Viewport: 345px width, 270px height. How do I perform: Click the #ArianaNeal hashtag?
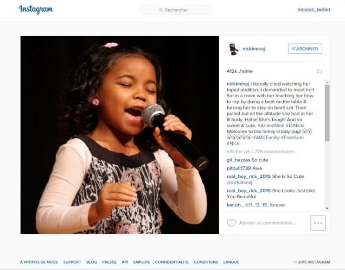pos(271,126)
